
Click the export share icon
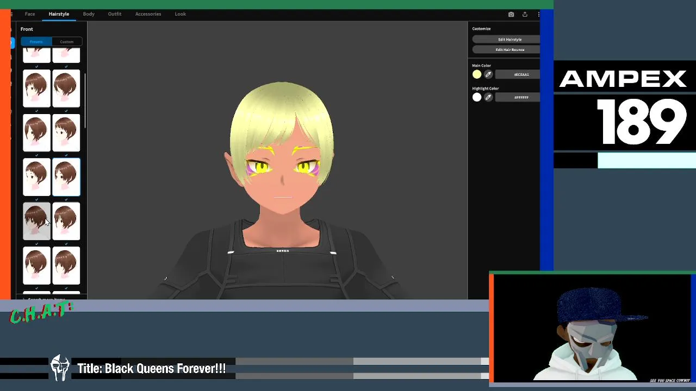point(525,14)
